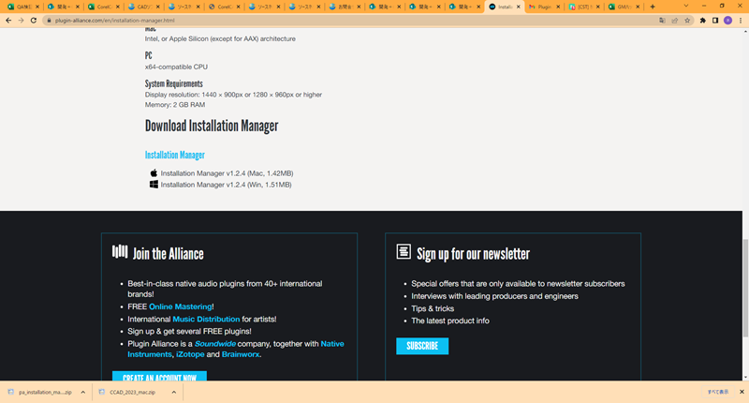
Task: Visit the iZotope link
Action: tap(190, 354)
